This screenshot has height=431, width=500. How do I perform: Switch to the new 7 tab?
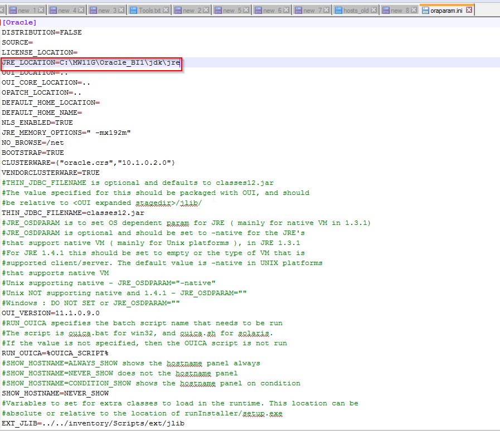point(312,11)
